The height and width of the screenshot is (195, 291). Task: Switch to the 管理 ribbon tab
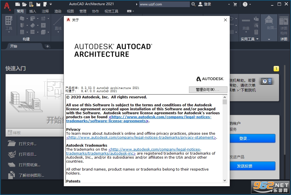click(83, 11)
